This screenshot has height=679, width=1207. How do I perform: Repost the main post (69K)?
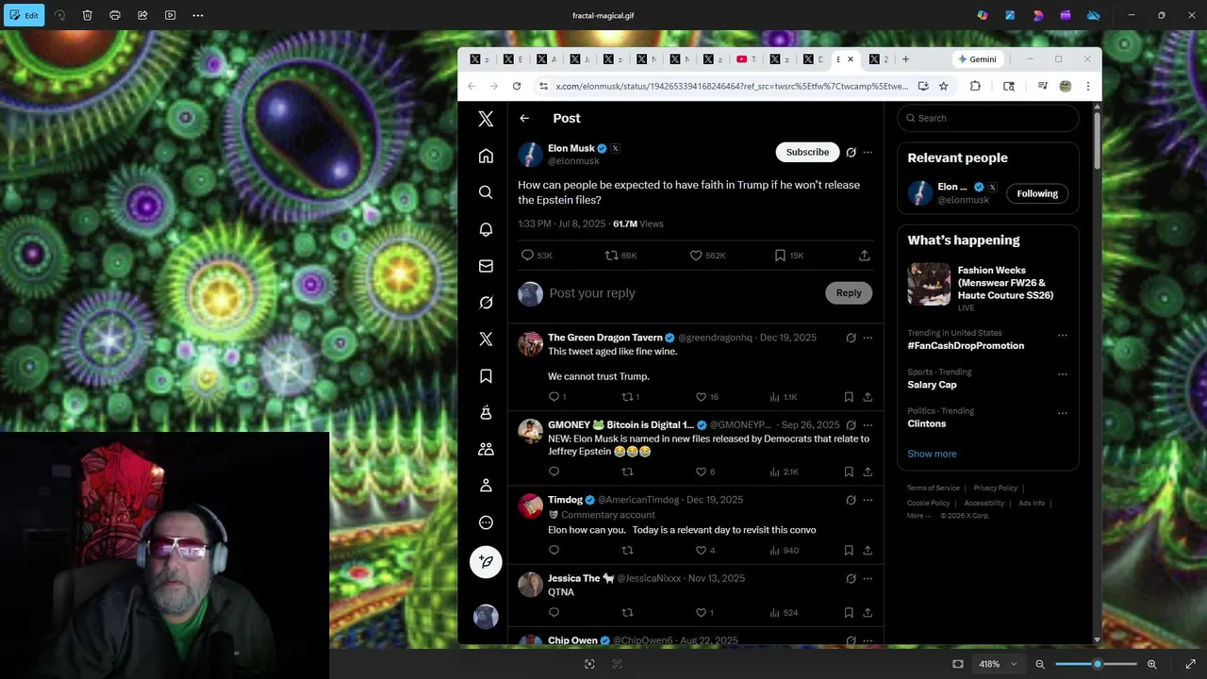pyautogui.click(x=611, y=256)
